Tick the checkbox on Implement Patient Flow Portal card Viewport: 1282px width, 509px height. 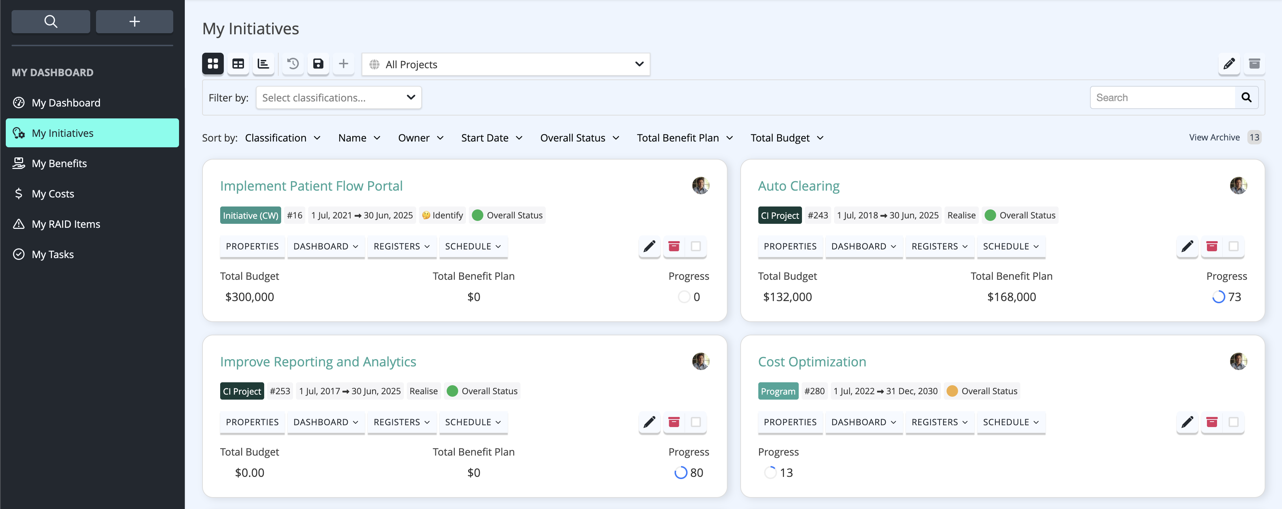696,246
